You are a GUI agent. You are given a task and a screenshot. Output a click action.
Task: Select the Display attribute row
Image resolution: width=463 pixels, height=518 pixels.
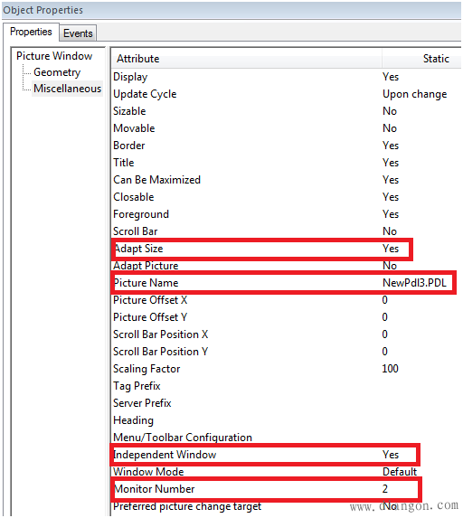click(286, 77)
